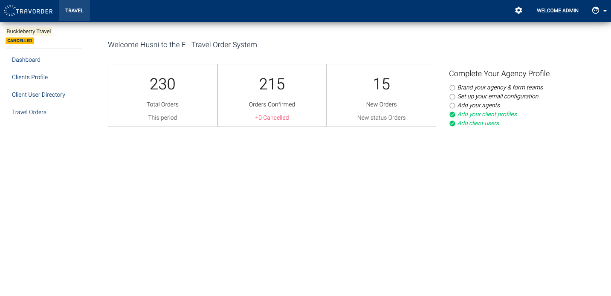
Task: Click green checkmark beside Add your client profiles
Action: [452, 115]
